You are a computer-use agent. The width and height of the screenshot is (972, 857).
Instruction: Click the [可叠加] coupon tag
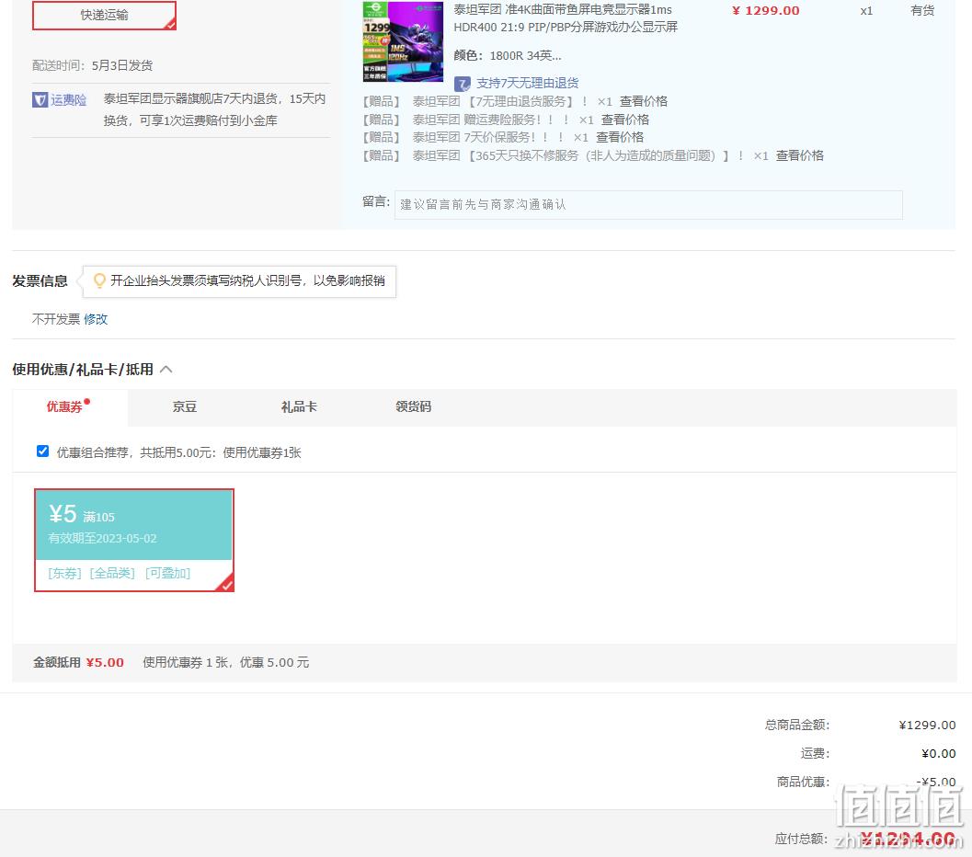167,573
